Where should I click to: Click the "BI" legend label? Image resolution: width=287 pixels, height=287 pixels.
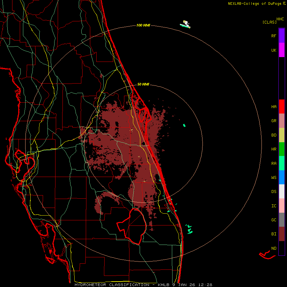point(274,234)
